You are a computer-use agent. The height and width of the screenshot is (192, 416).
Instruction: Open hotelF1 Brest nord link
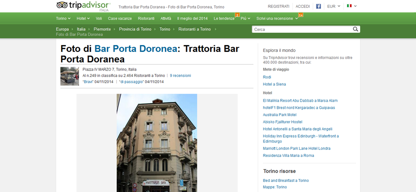point(299,108)
